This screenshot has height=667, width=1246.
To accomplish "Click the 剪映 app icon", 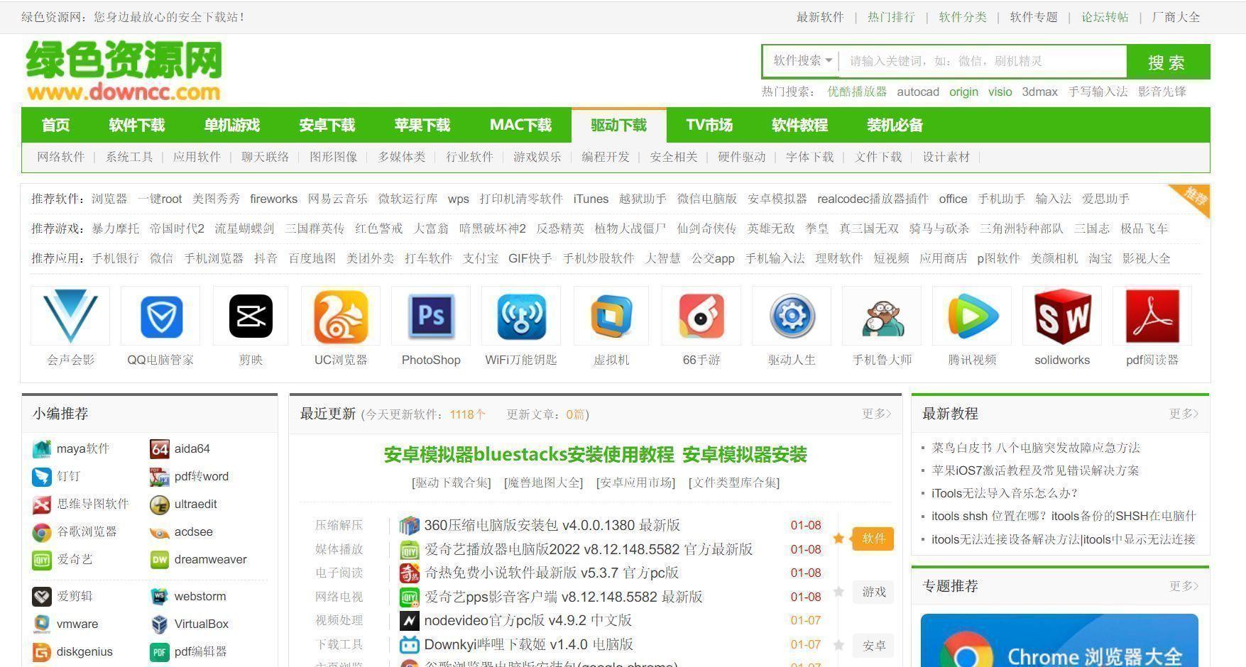I will tap(251, 316).
